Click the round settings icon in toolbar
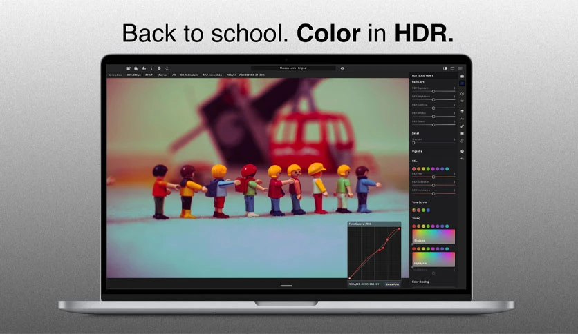The image size is (578, 334). tap(159, 68)
